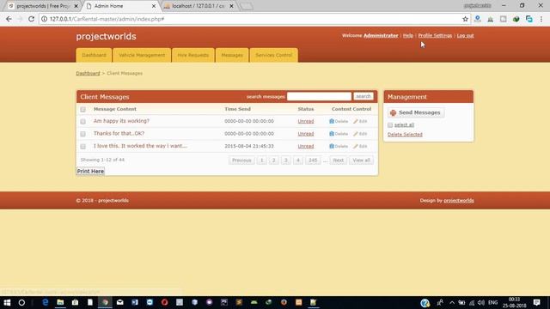
Task: Bookmark this page with the star icon
Action: (x=465, y=19)
